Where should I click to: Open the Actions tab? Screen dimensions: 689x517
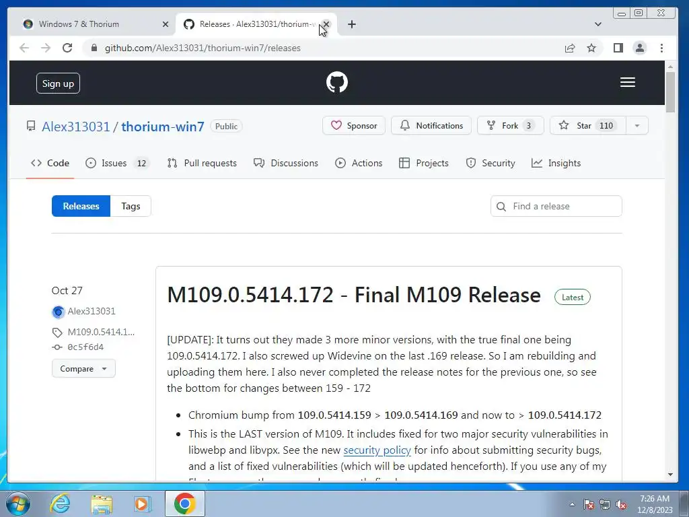click(359, 163)
